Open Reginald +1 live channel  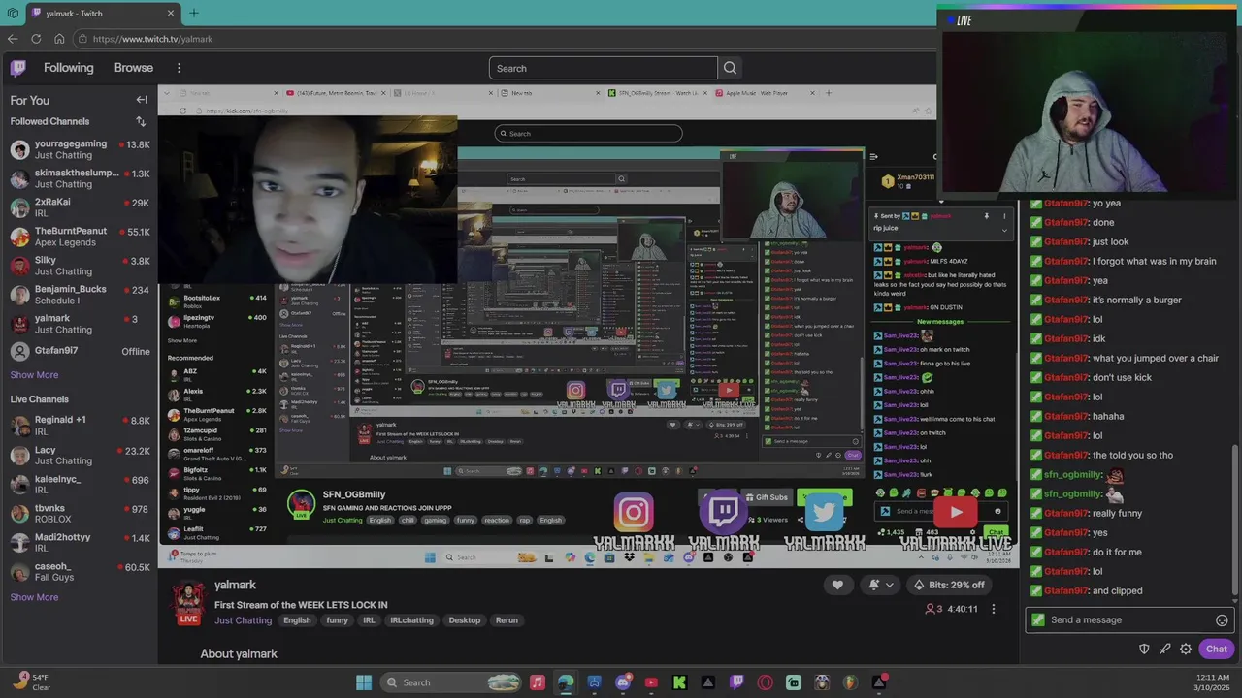80,426
